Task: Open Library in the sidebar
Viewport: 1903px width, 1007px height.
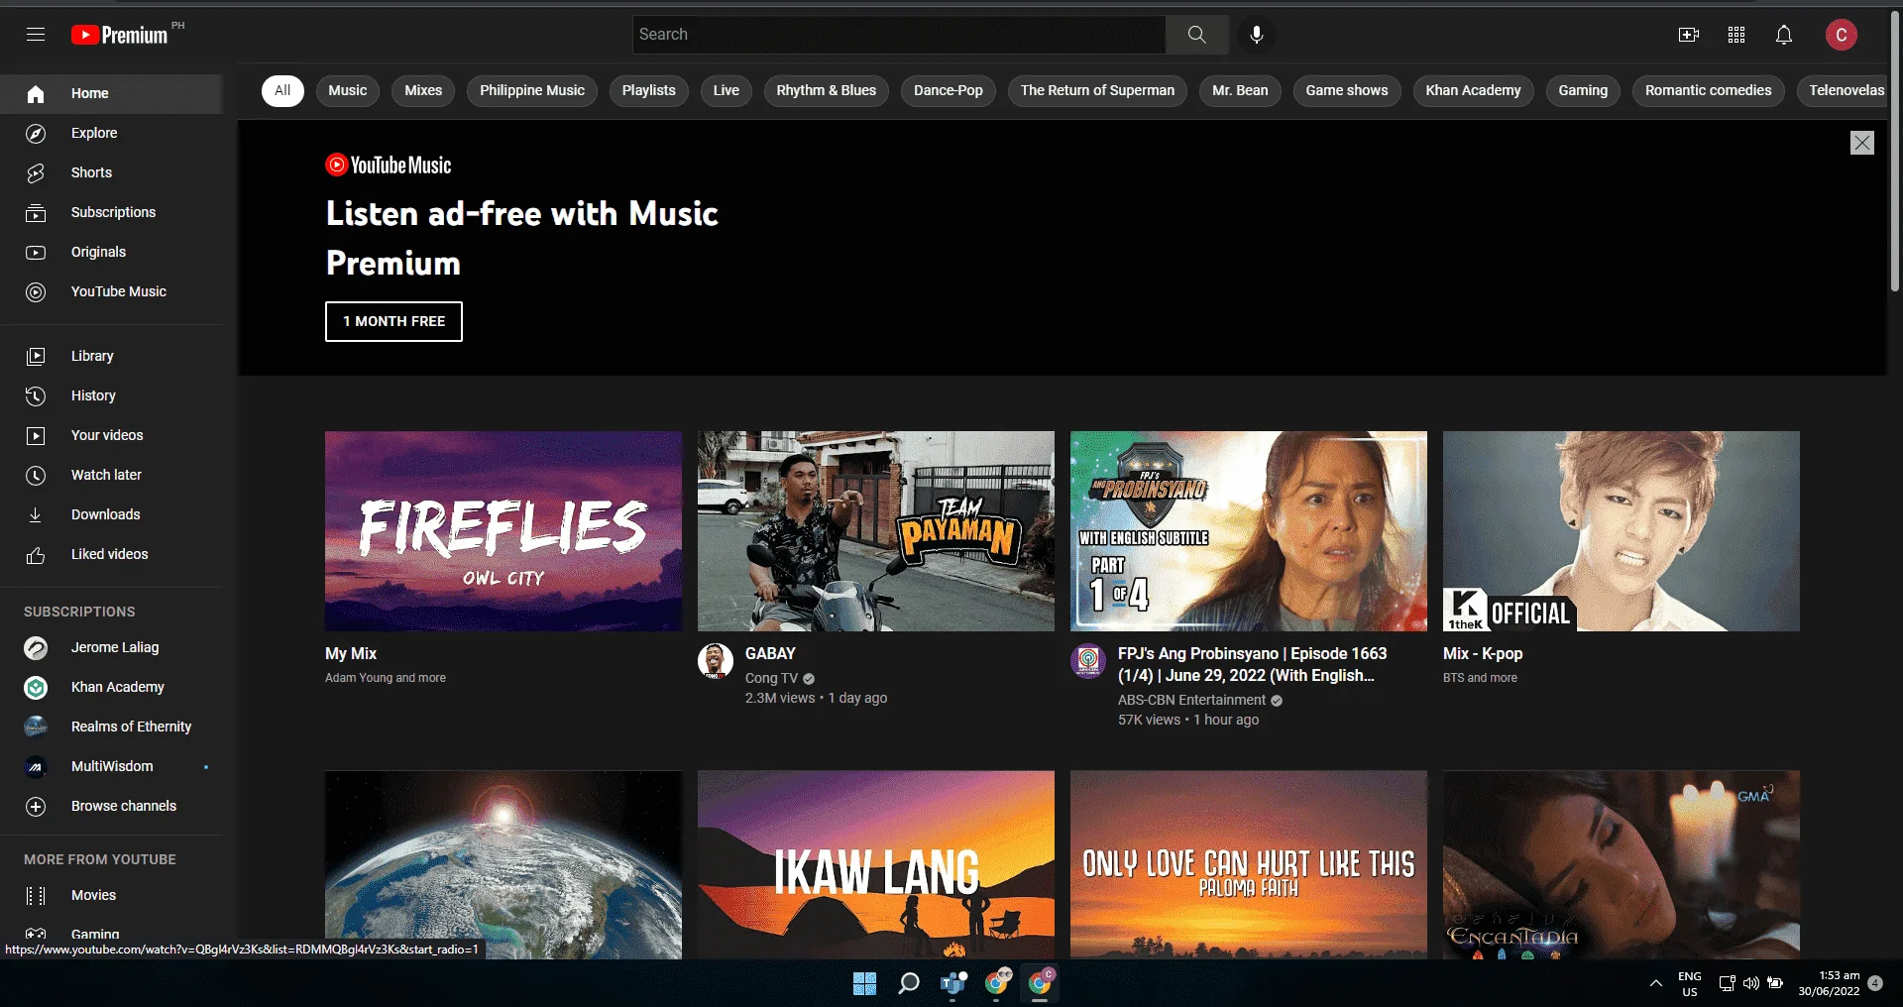Action: [x=111, y=356]
